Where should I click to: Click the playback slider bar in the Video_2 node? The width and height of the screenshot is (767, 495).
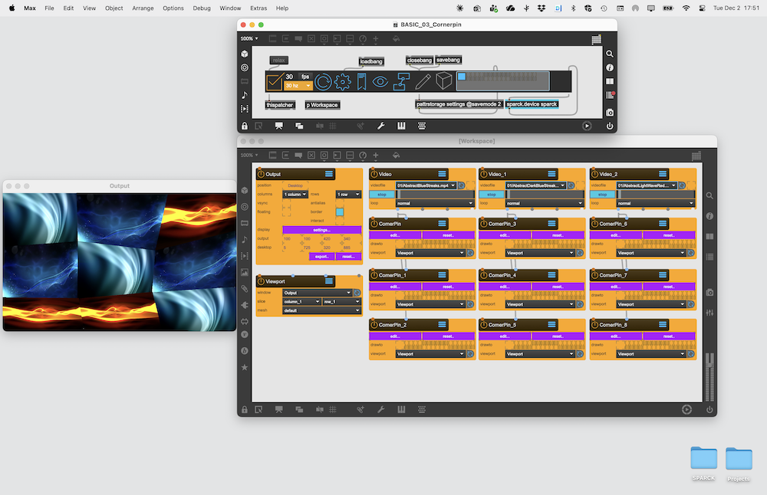click(x=655, y=195)
